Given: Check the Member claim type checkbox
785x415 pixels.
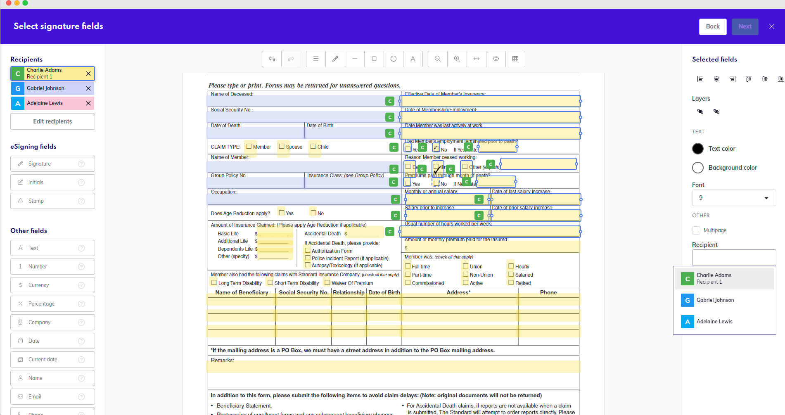Looking at the screenshot, I should tap(249, 146).
